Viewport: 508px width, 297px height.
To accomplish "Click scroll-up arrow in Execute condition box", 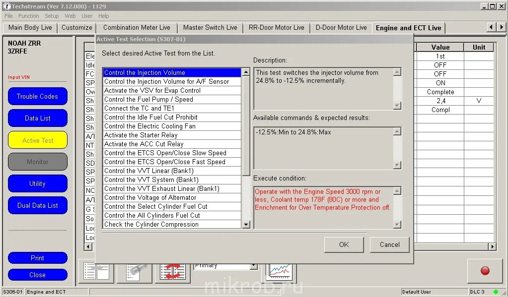I will click(397, 190).
